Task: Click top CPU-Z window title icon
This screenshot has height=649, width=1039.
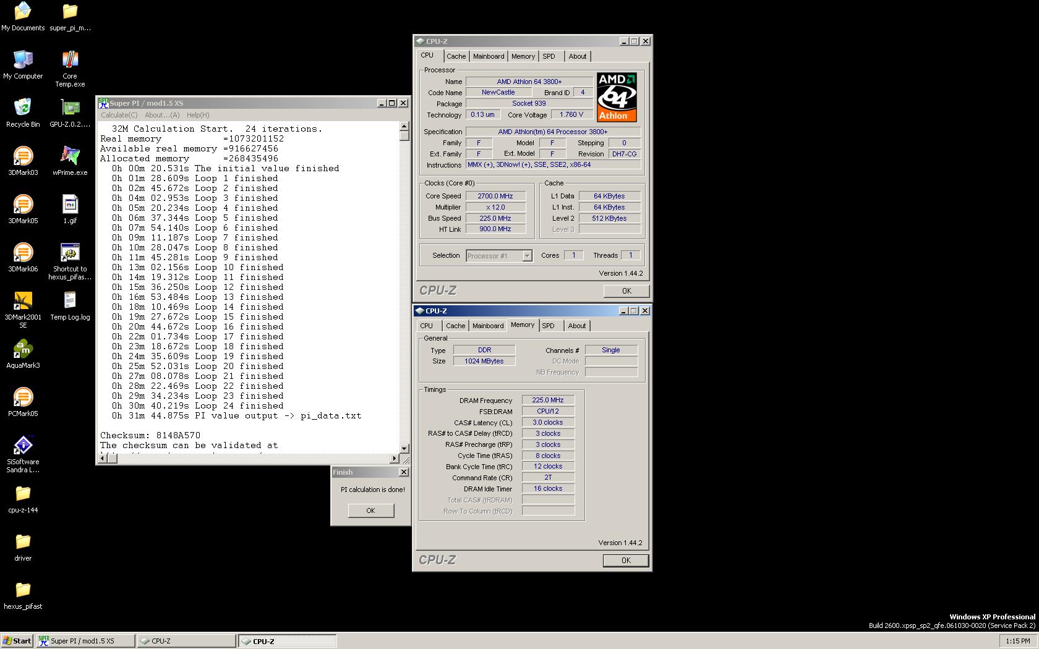Action: [x=421, y=41]
